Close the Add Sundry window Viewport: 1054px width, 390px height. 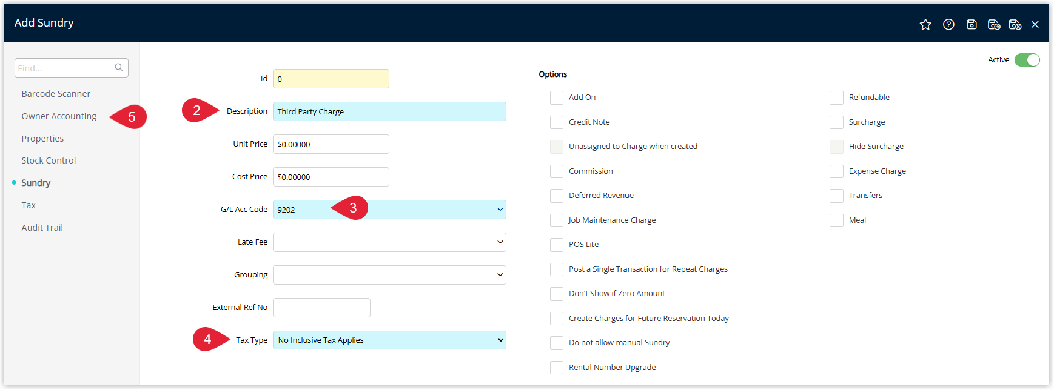click(x=1035, y=24)
